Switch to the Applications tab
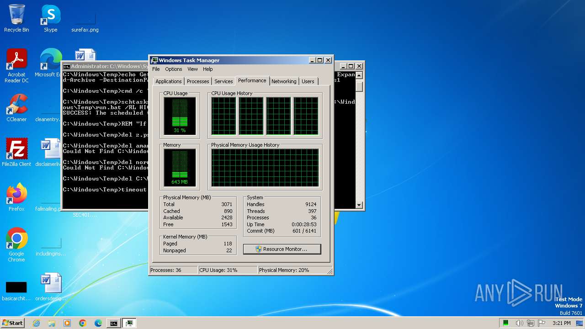 click(x=168, y=81)
